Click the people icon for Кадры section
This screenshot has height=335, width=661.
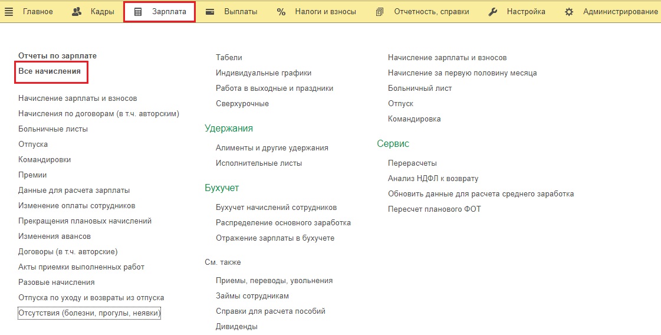77,12
